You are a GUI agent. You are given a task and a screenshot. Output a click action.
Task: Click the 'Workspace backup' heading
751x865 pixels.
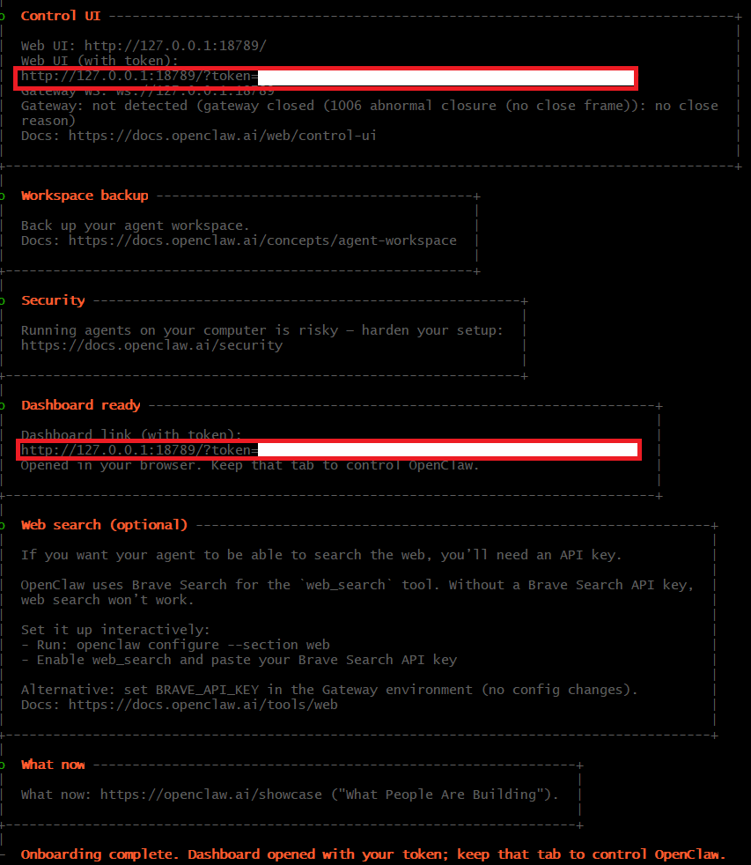click(x=85, y=196)
